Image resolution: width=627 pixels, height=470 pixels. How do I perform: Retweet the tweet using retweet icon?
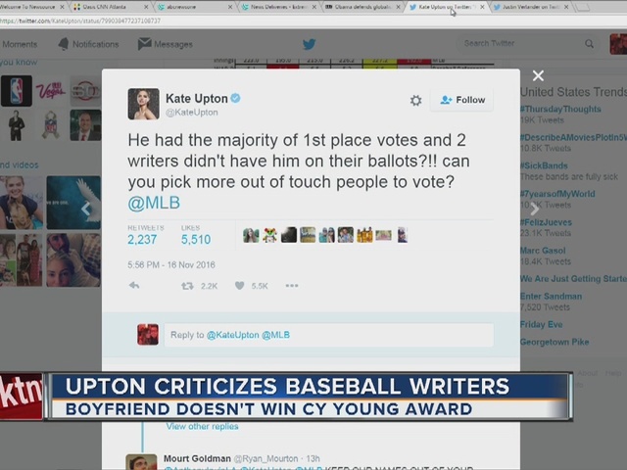point(187,286)
